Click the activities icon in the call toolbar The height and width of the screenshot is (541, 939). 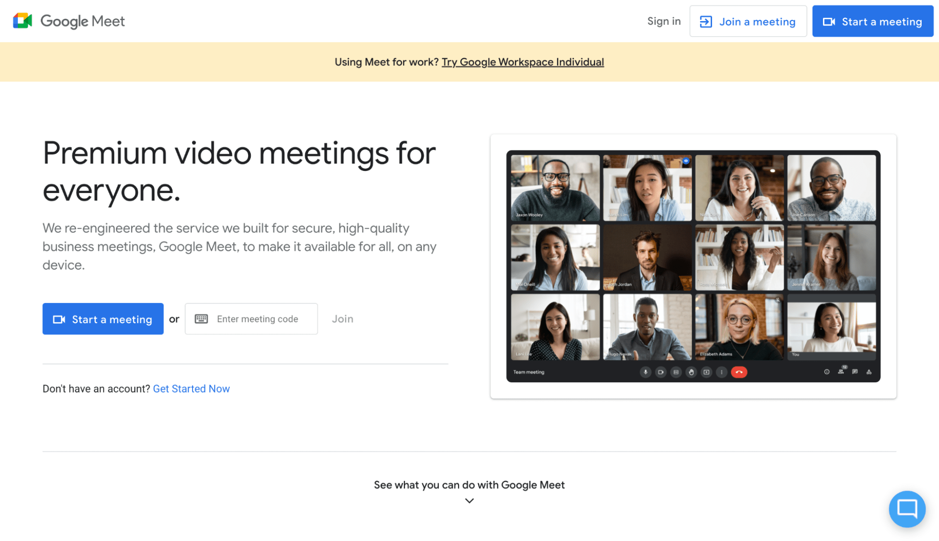point(869,372)
